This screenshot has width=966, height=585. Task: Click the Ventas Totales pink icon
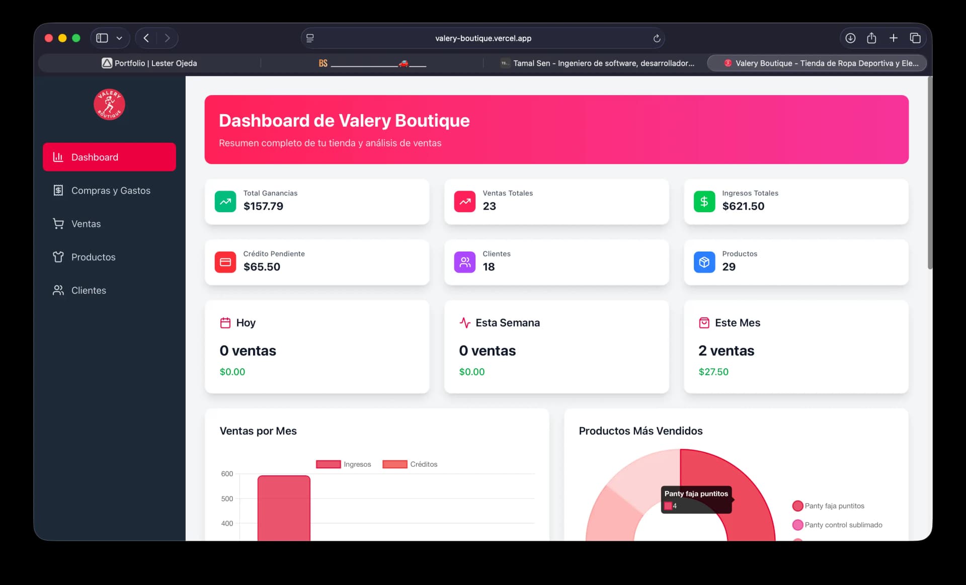464,202
